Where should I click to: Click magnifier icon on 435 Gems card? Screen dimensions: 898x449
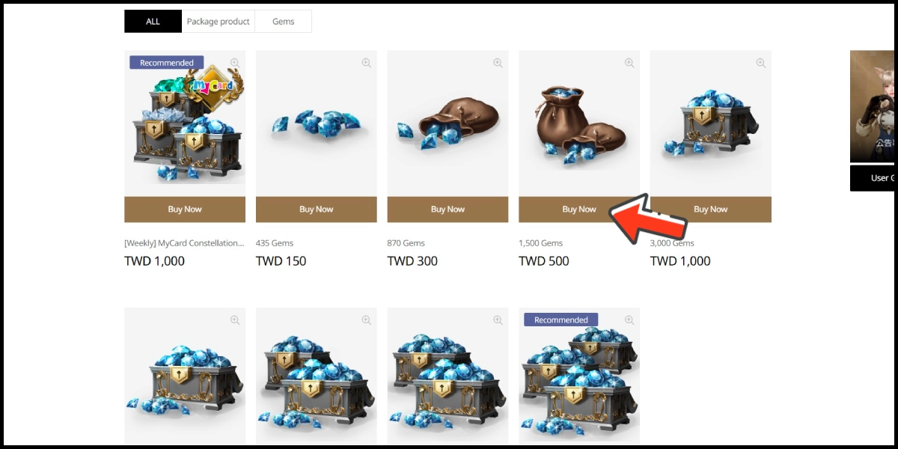point(367,63)
